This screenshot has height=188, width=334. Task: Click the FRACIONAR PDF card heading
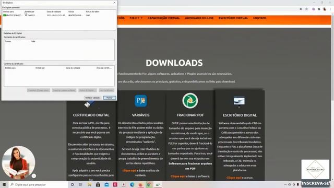190,115
